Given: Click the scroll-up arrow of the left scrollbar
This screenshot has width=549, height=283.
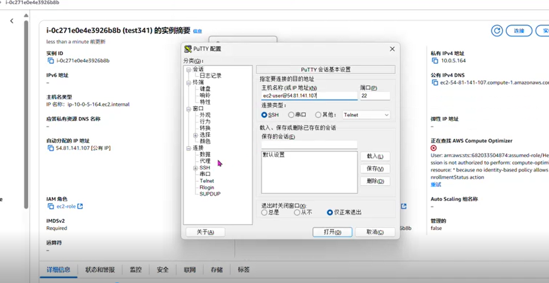Looking at the screenshot, I should pos(26,15).
